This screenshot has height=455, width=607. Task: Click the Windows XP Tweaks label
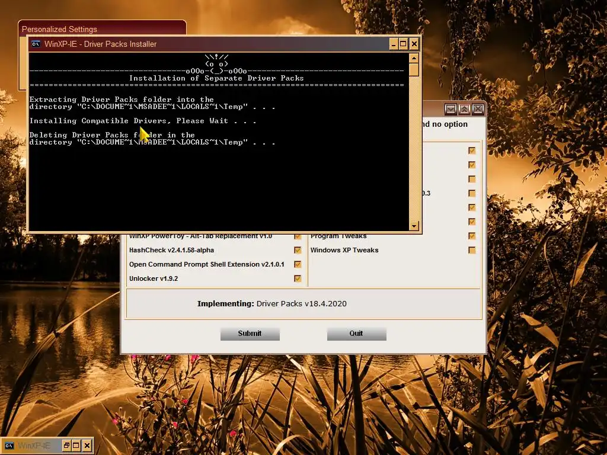point(344,251)
